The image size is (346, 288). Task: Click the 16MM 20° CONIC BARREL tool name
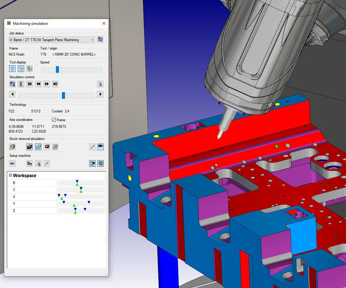click(x=74, y=54)
